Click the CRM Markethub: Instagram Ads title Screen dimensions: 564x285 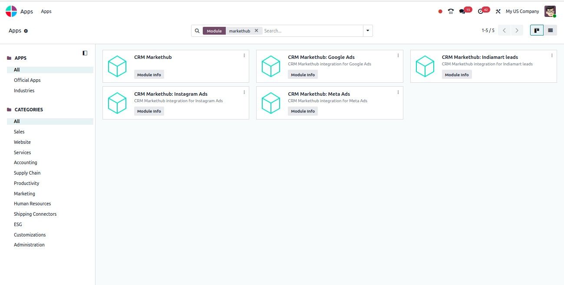tap(171, 94)
